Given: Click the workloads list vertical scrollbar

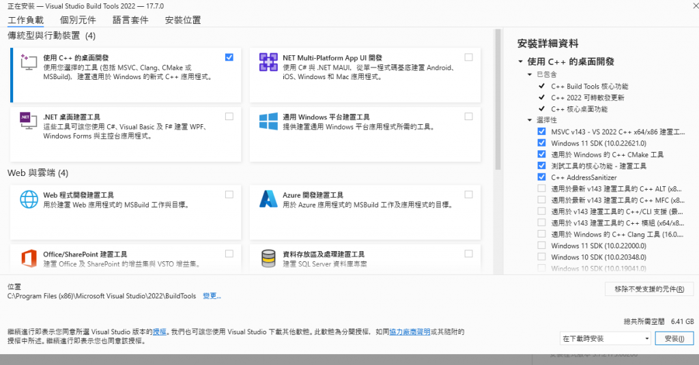Looking at the screenshot, I should [498, 100].
